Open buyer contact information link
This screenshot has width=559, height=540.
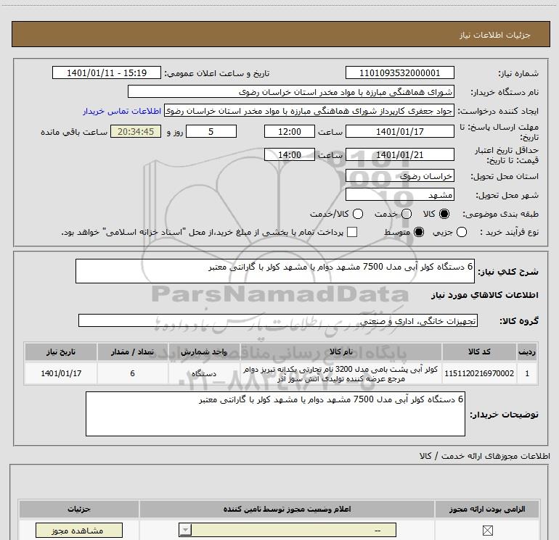(x=122, y=111)
